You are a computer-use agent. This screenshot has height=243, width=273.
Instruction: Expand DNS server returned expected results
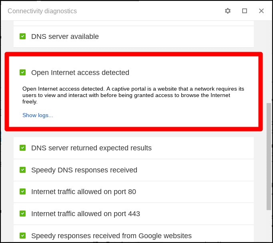(x=91, y=148)
